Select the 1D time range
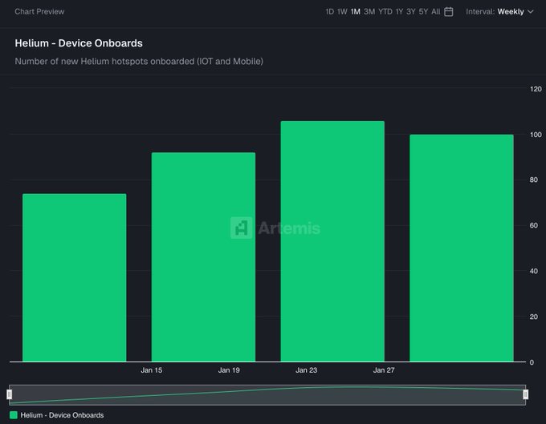The image size is (546, 424). pos(329,12)
